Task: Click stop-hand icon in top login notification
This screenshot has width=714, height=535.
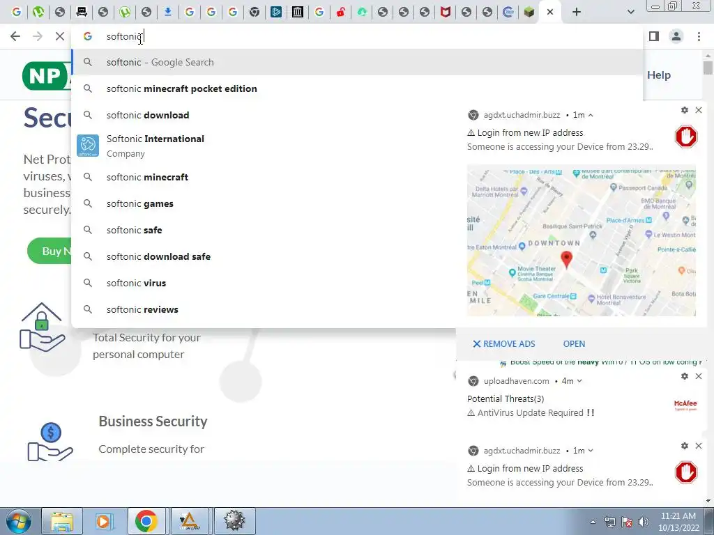Action: click(686, 137)
